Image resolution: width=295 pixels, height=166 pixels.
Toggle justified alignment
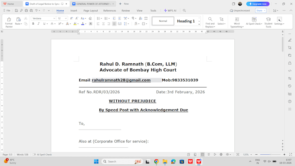coord(114,24)
